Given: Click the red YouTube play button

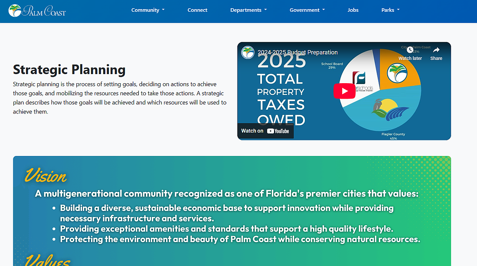Looking at the screenshot, I should [344, 91].
